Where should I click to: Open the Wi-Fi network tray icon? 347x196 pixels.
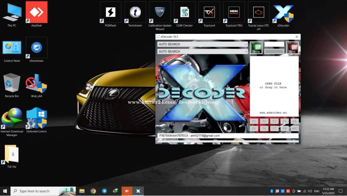point(304,191)
